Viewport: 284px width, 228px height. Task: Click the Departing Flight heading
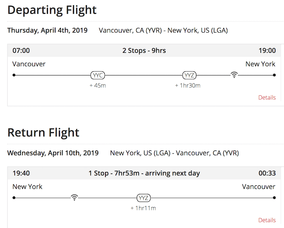pos(52,10)
